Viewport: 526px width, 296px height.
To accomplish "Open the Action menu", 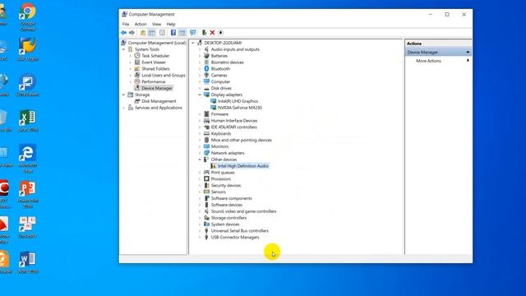I will (141, 24).
